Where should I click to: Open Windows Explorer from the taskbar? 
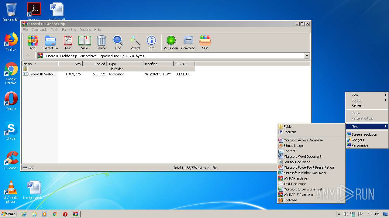[34, 214]
